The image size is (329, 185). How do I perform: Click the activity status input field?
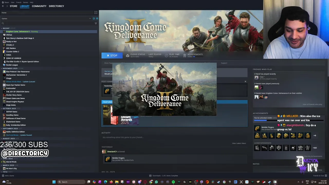point(174,137)
